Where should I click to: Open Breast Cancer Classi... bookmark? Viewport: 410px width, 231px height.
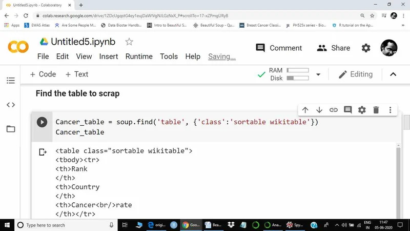[260, 25]
